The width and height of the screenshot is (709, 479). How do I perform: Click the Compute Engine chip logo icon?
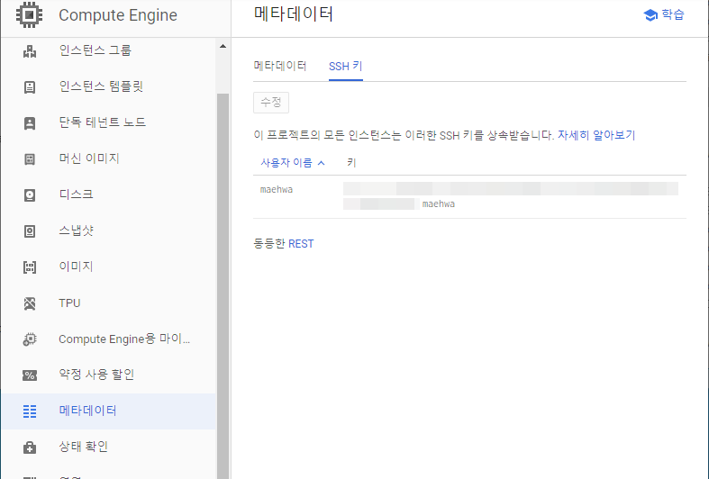click(30, 15)
